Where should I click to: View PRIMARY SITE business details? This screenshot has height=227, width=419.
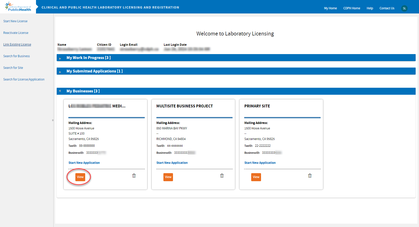coord(256,177)
